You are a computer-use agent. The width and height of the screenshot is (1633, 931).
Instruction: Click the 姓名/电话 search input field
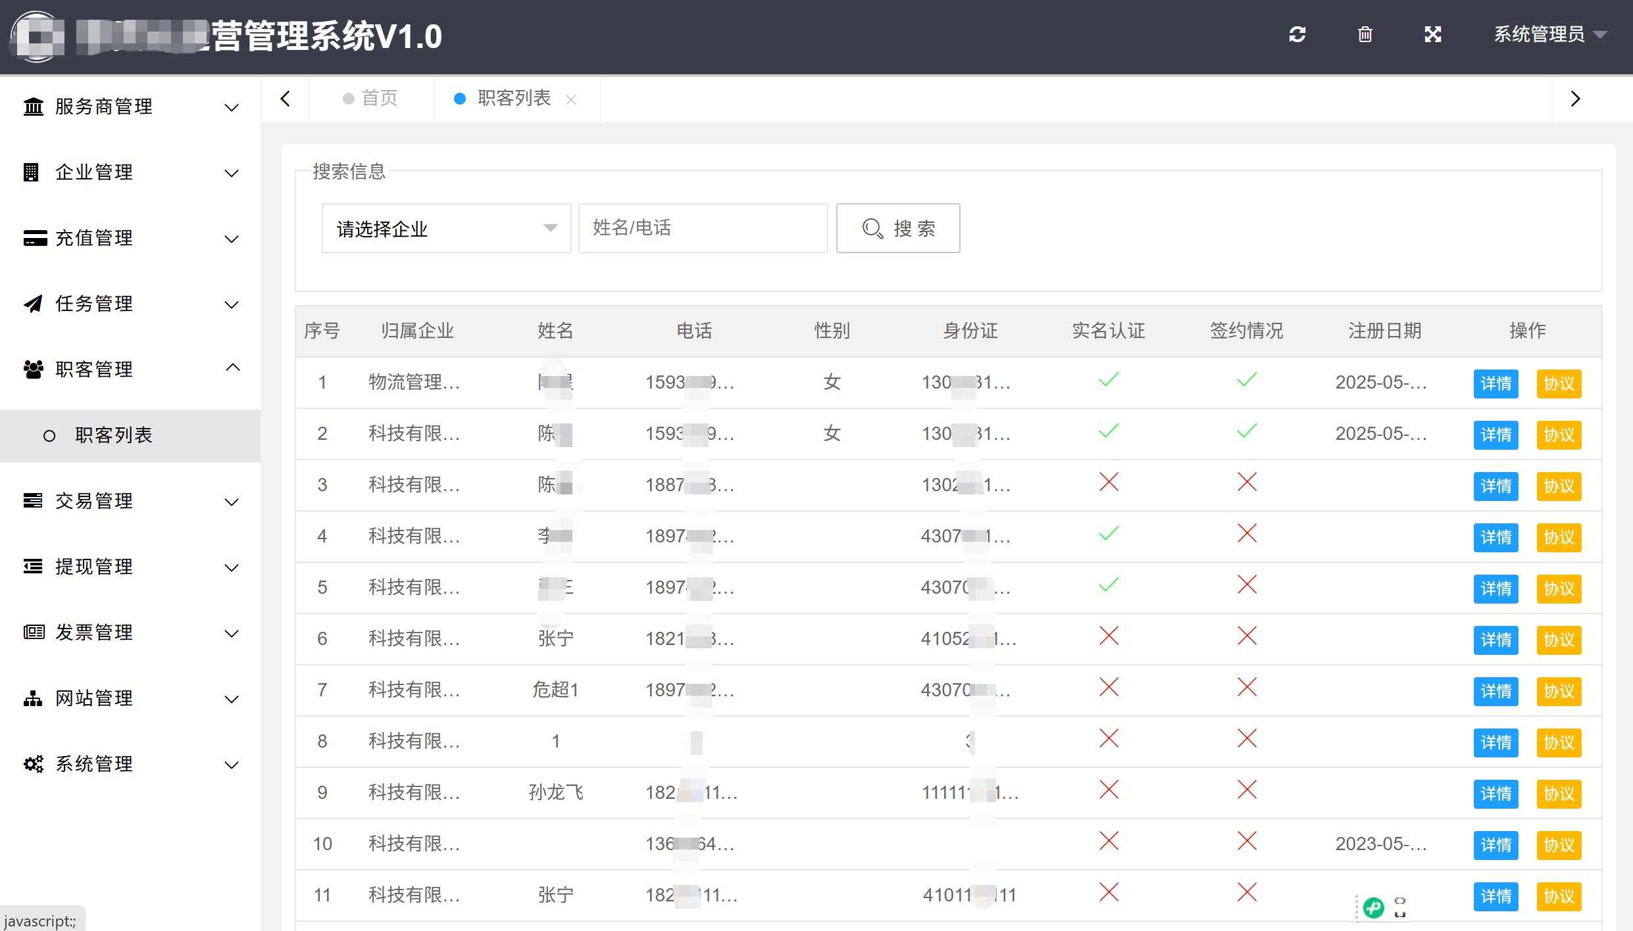(x=702, y=229)
